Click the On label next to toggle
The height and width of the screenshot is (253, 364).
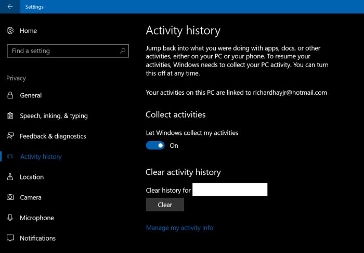tap(174, 146)
